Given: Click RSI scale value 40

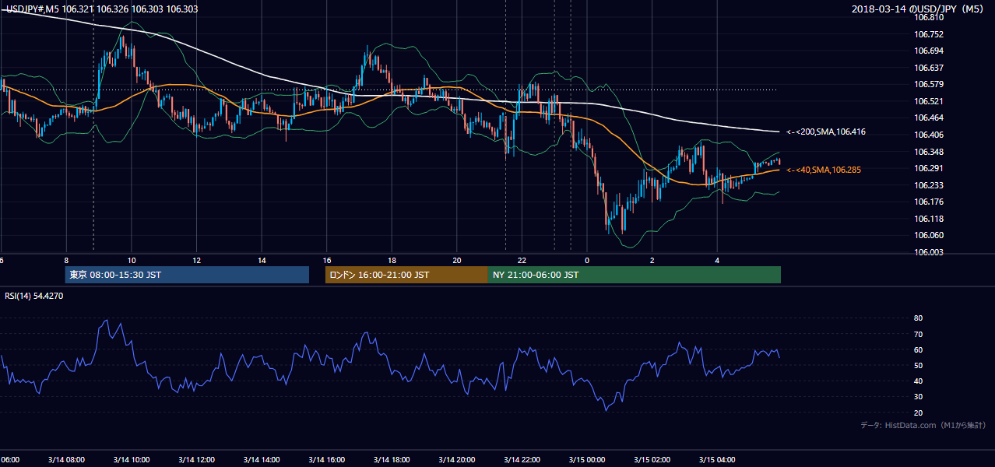Looking at the screenshot, I should pyautogui.click(x=919, y=381).
